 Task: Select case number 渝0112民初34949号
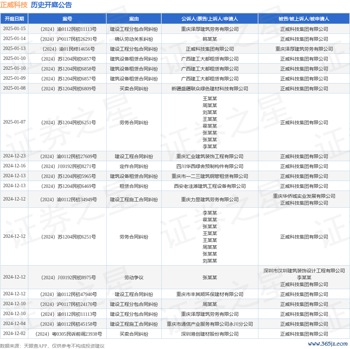click(x=69, y=199)
